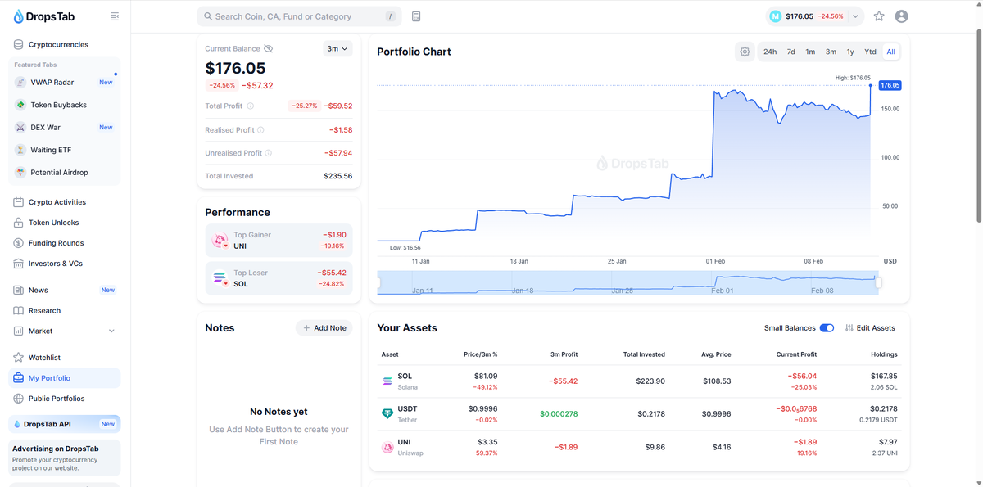Toggle Small Balances switch
Image resolution: width=983 pixels, height=487 pixels.
pyautogui.click(x=827, y=328)
